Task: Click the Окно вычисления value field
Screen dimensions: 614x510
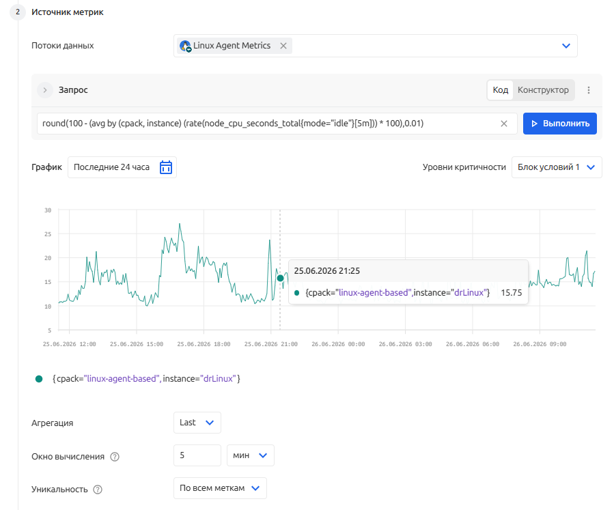Action: pyautogui.click(x=197, y=455)
